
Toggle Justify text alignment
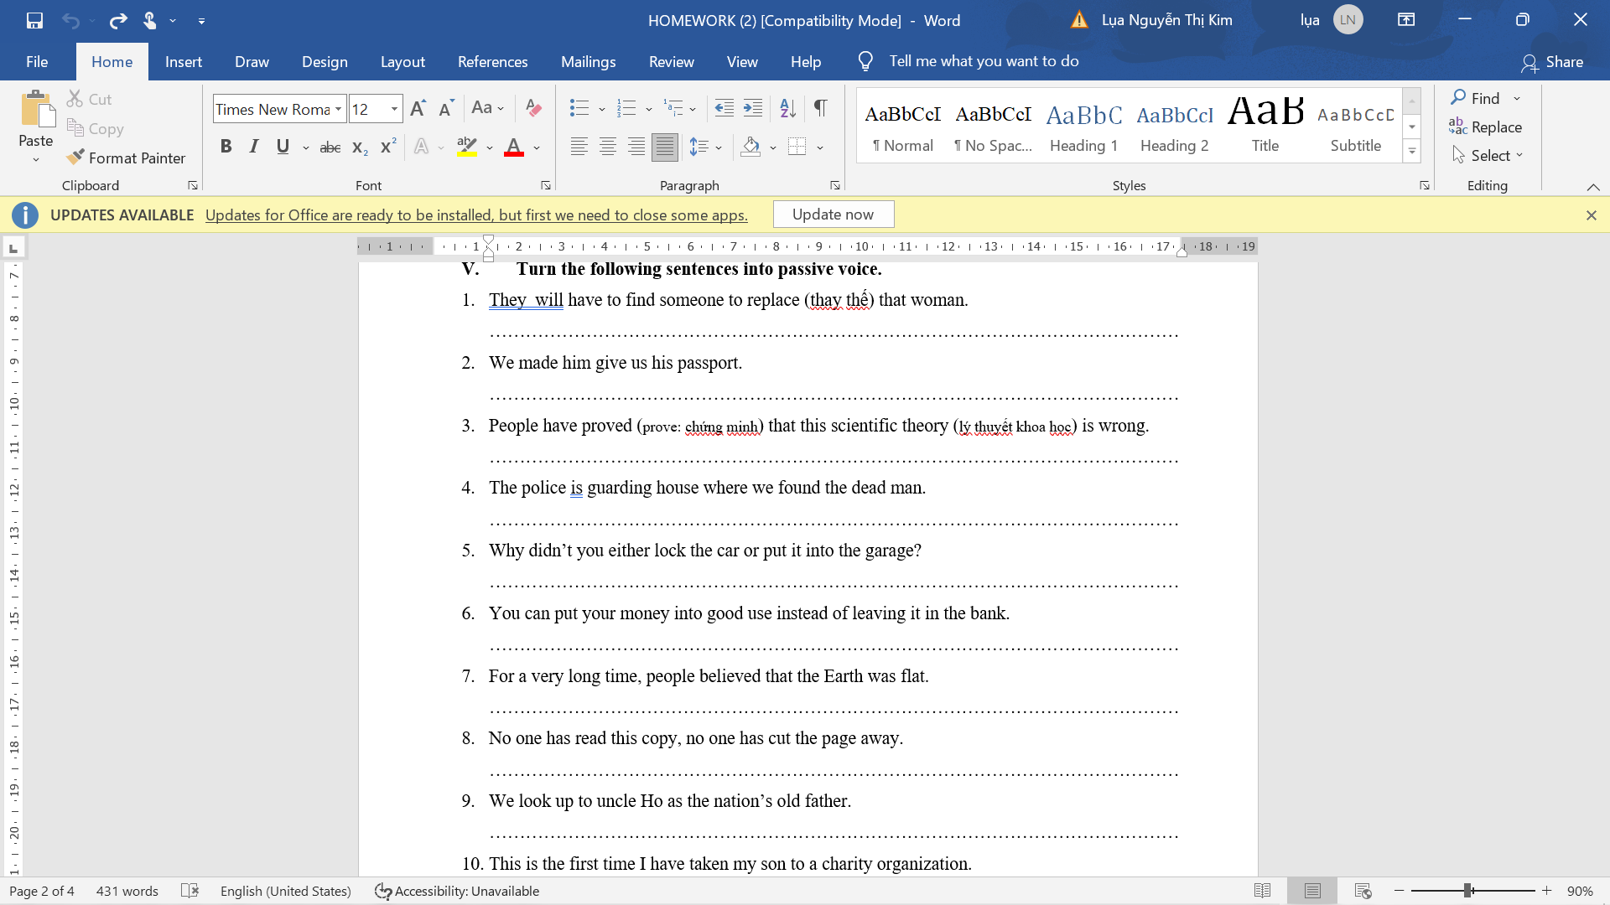(665, 147)
